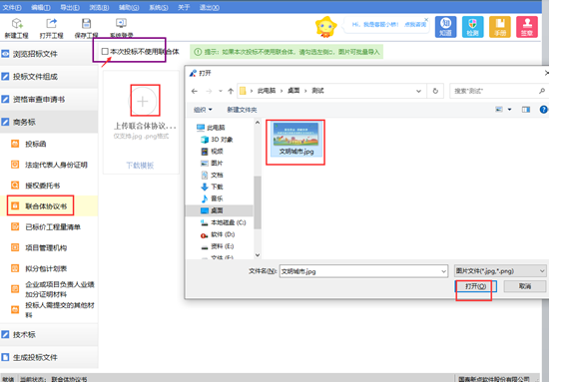Screen dimensions: 575x383
Task: Select 联合体协议书 in sidebar
Action: (46, 206)
